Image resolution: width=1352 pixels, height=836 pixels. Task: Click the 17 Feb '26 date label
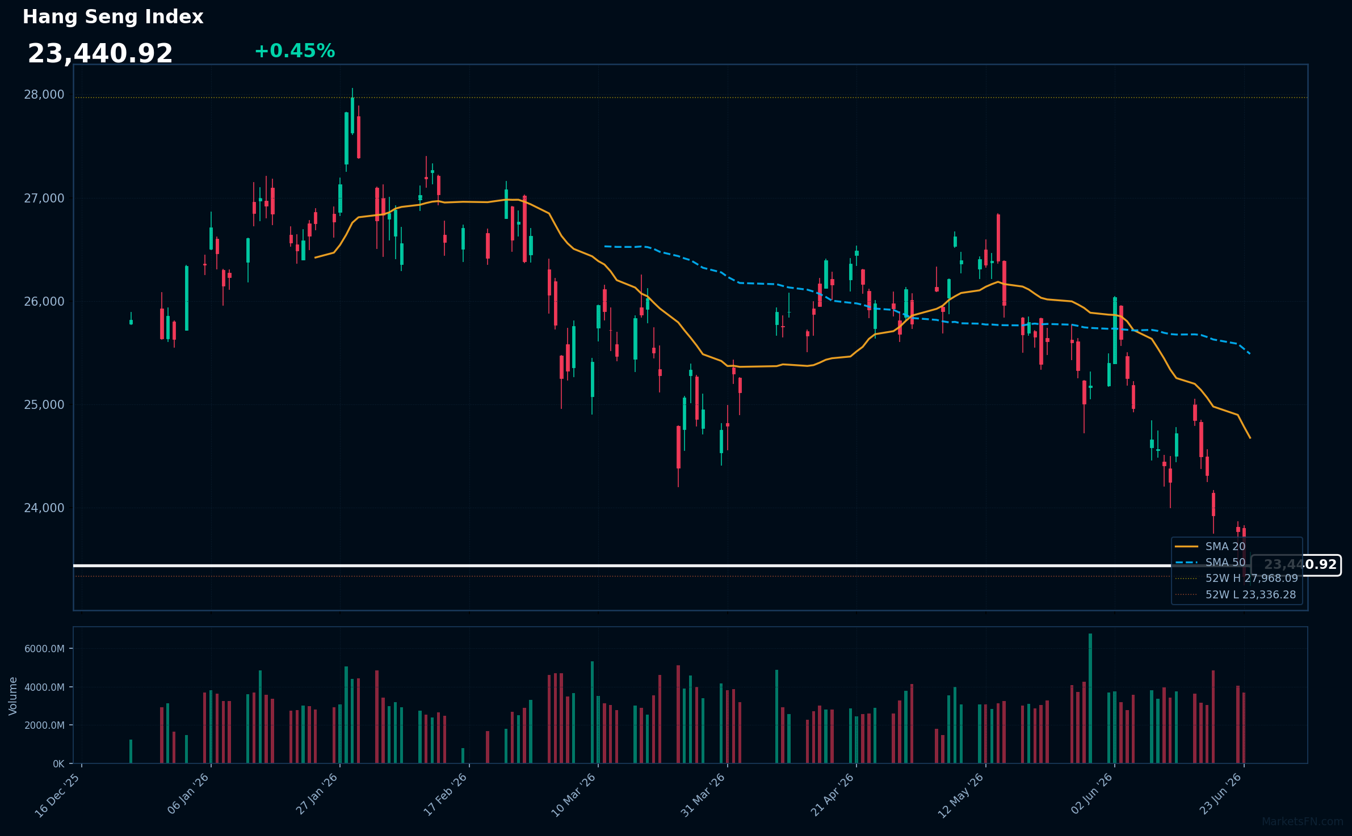[446, 795]
